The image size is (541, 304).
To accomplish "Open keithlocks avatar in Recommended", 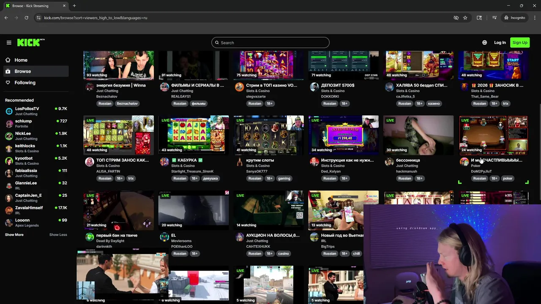I will pos(9,148).
